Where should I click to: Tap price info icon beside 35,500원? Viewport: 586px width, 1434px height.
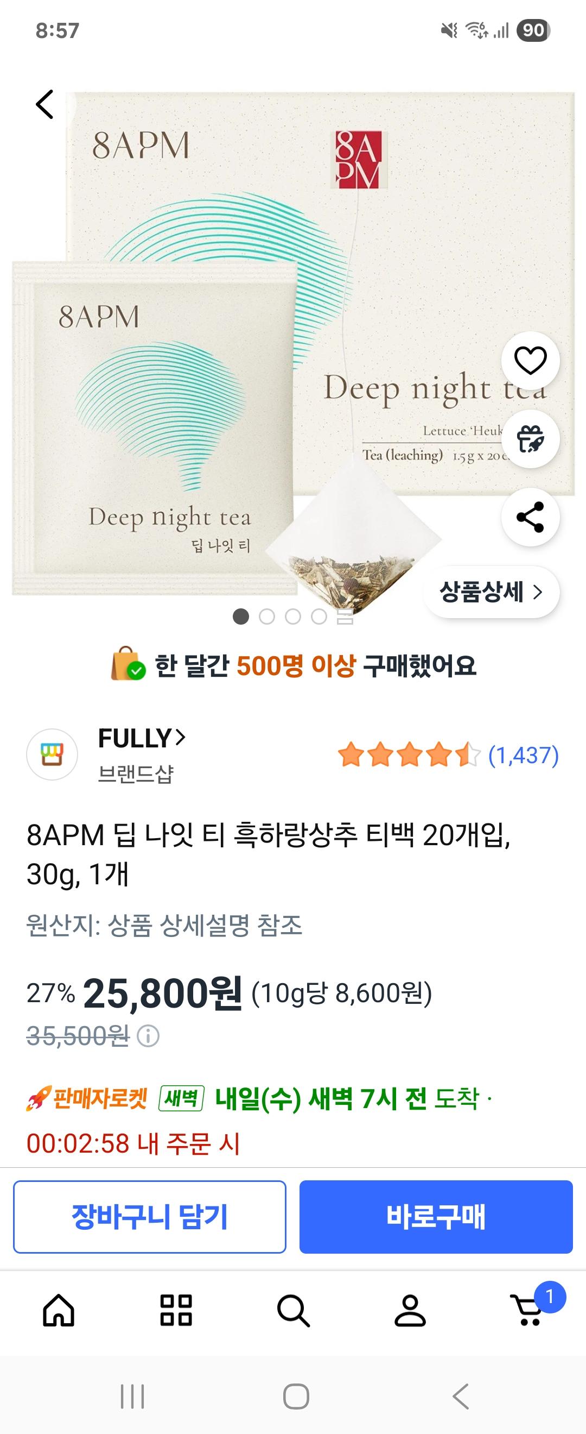(x=149, y=1036)
